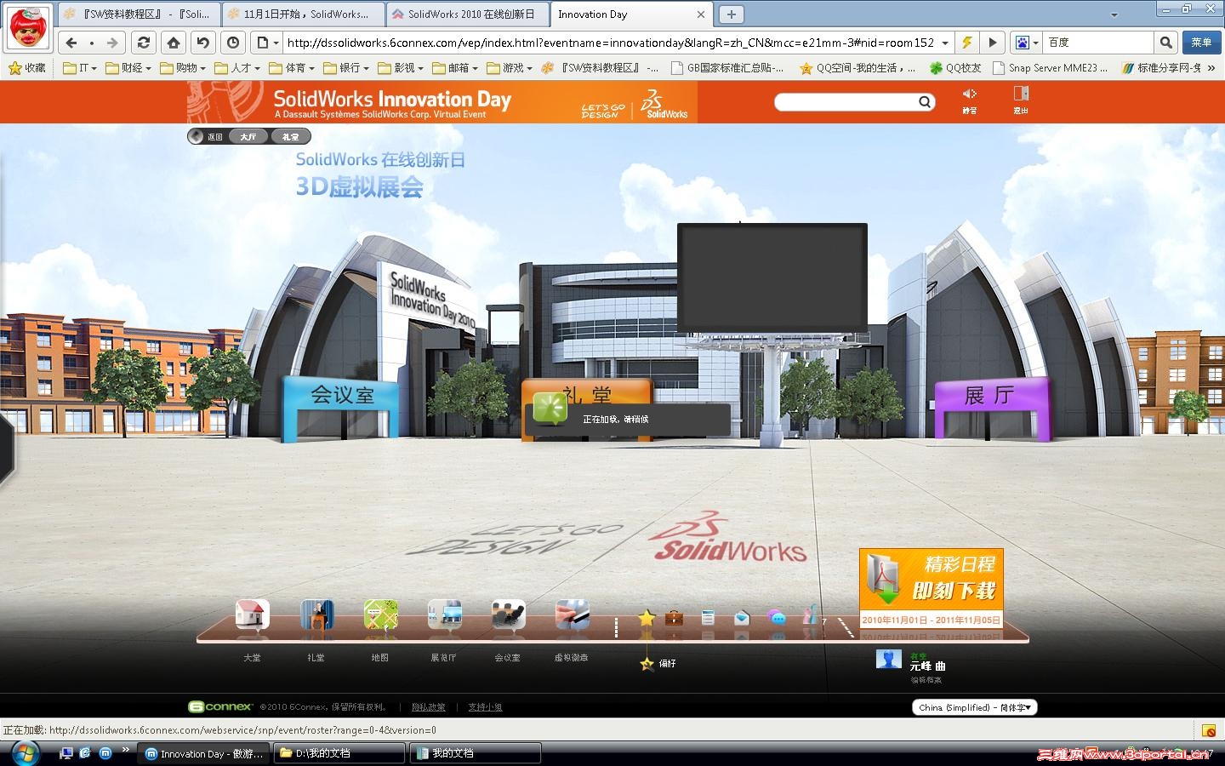Viewport: 1225px width, 766px height.
Task: Go forward with the browser forward arrow
Action: click(x=112, y=43)
